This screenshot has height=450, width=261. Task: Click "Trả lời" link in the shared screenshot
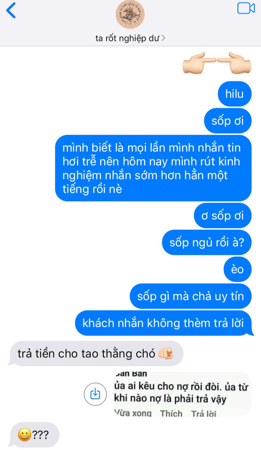(x=203, y=413)
